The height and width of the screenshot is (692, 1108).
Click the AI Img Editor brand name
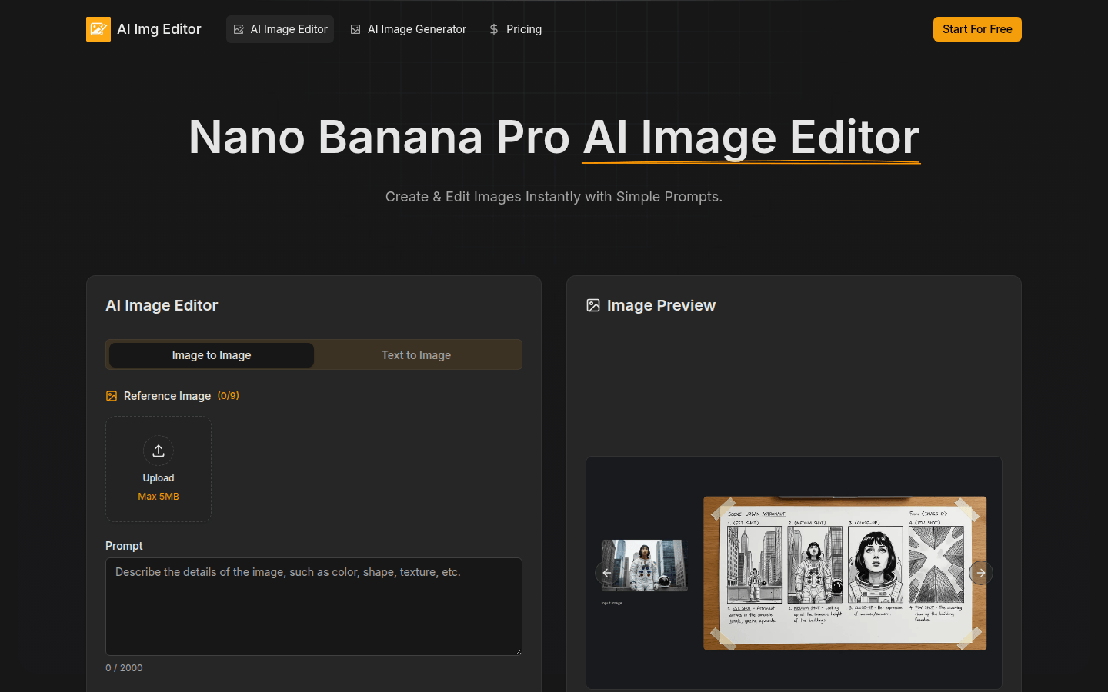159,29
